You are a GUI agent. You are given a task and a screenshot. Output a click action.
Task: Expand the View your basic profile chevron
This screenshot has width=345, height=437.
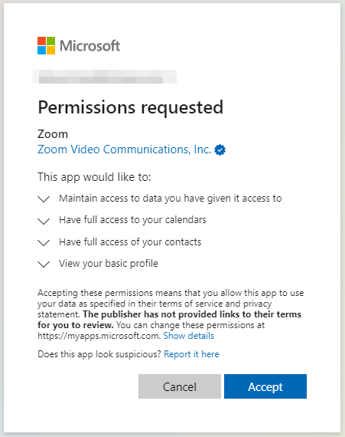pos(44,264)
